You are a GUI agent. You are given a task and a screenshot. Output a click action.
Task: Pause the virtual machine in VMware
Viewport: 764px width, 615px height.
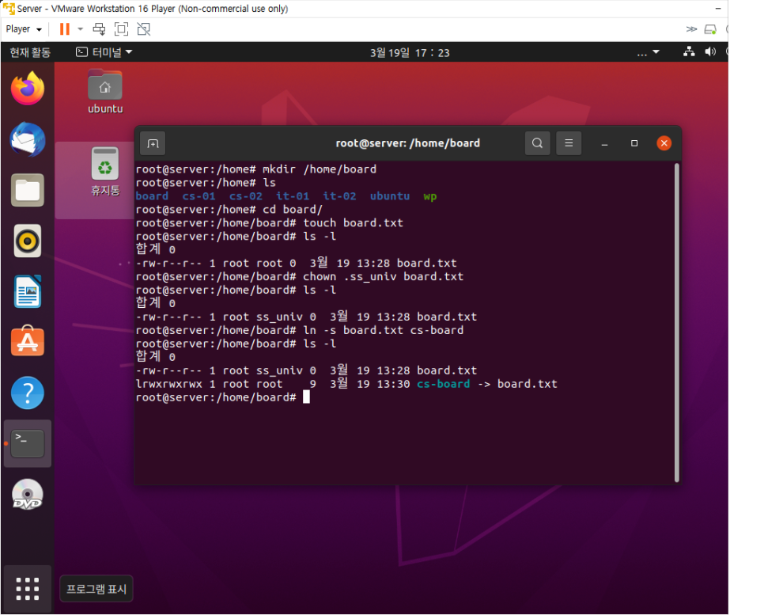tap(64, 29)
